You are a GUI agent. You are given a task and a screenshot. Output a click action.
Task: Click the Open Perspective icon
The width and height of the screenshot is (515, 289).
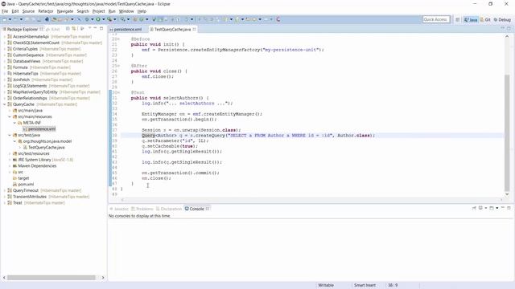coord(458,19)
